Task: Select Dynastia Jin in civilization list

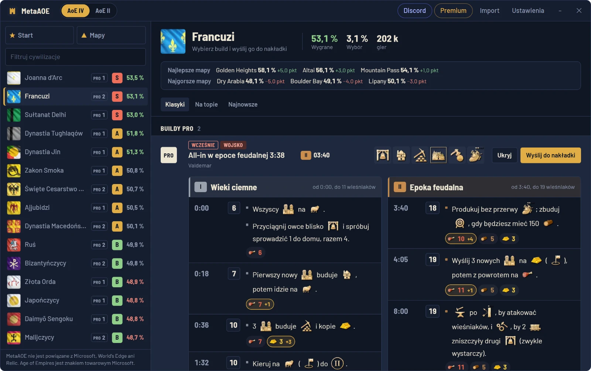Action: (75, 152)
